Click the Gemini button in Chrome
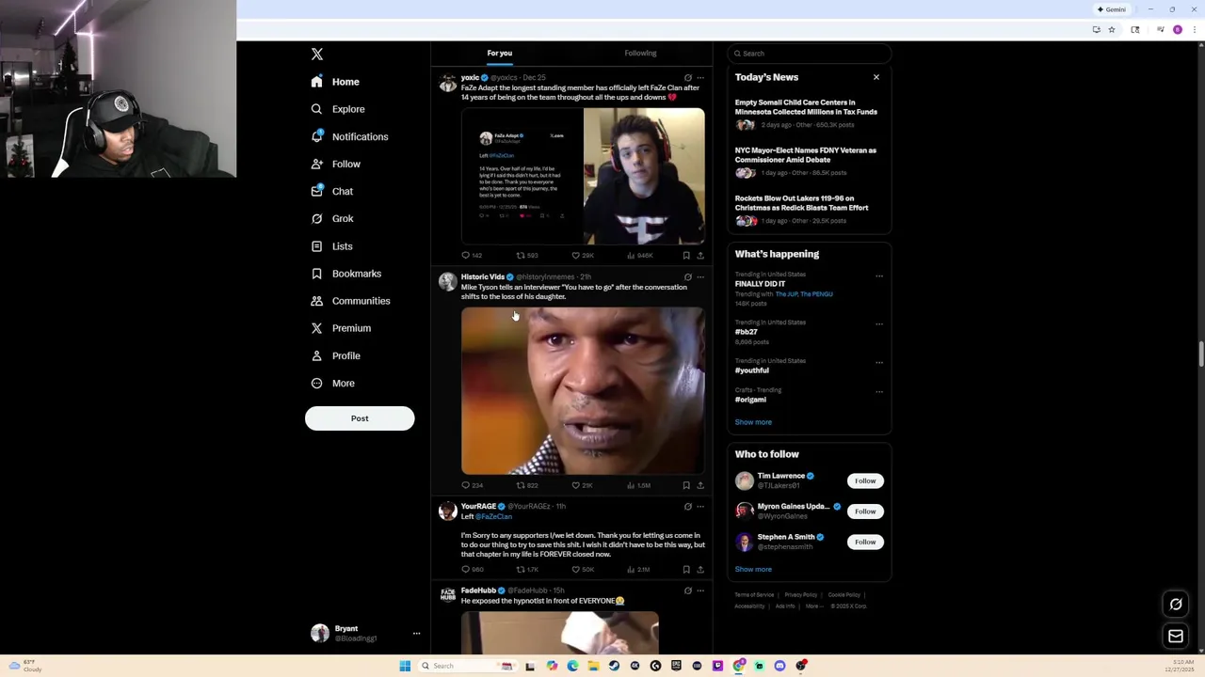The height and width of the screenshot is (677, 1205). click(1111, 9)
